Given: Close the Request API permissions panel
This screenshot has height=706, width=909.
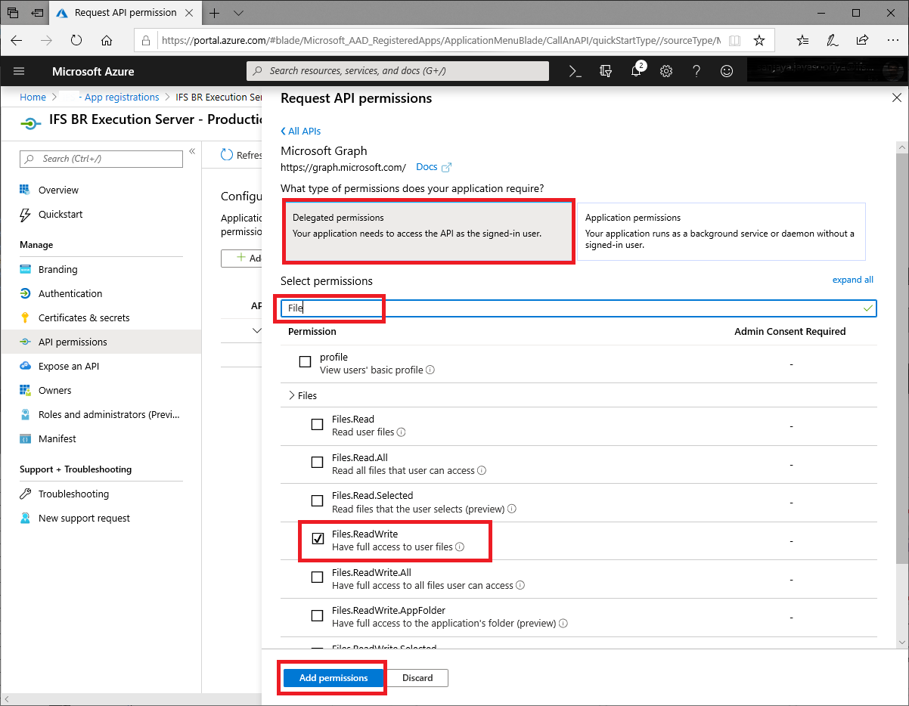Looking at the screenshot, I should point(897,98).
